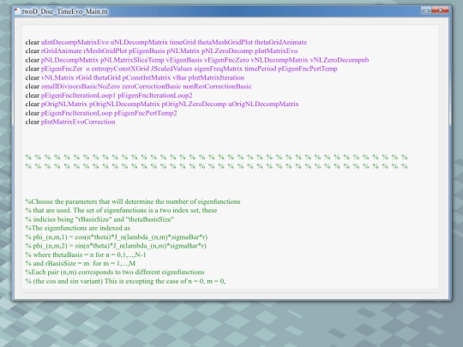The image size is (463, 347).
Task: Click the variable pIntMatrixIteration
Action: point(216,78)
